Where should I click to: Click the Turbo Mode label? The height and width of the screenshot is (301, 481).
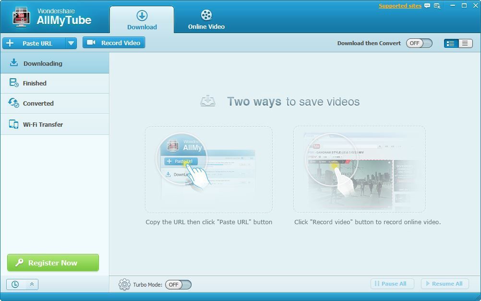pos(147,285)
